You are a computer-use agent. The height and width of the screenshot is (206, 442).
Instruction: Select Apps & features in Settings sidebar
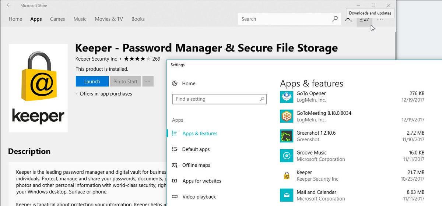200,134
